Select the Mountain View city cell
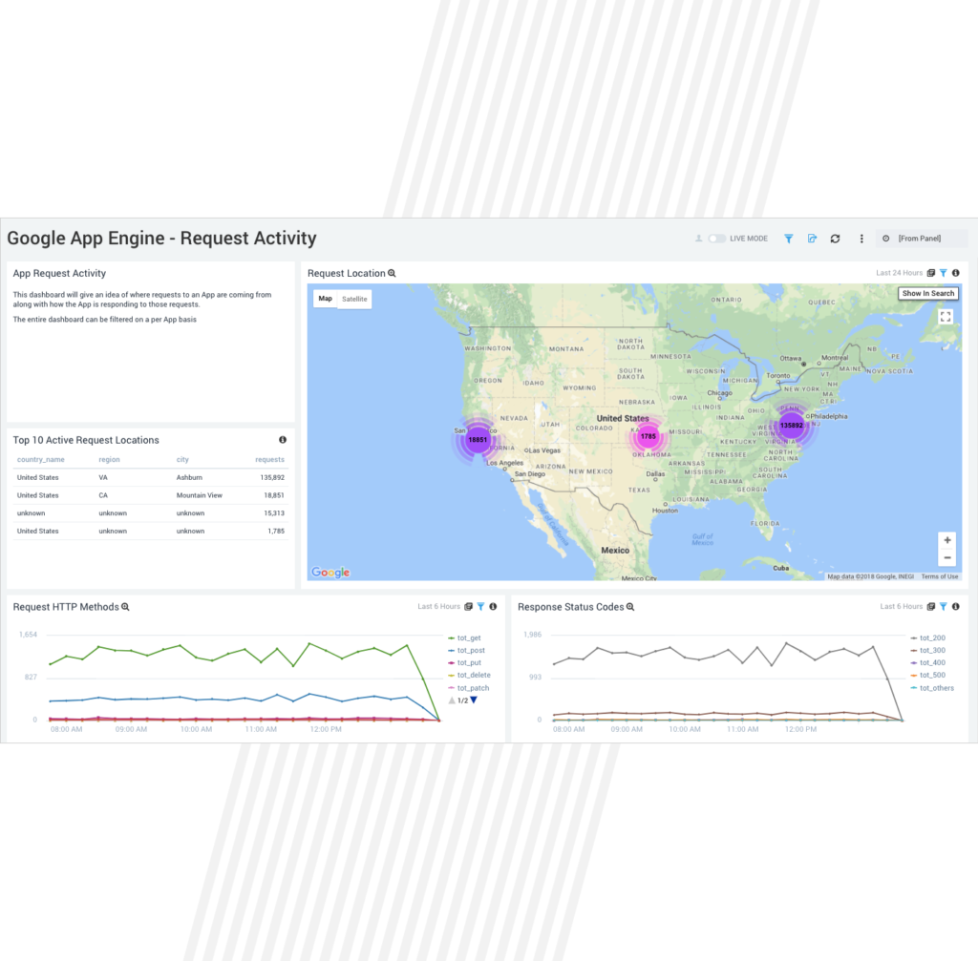Screen dimensions: 978x961 click(199, 495)
